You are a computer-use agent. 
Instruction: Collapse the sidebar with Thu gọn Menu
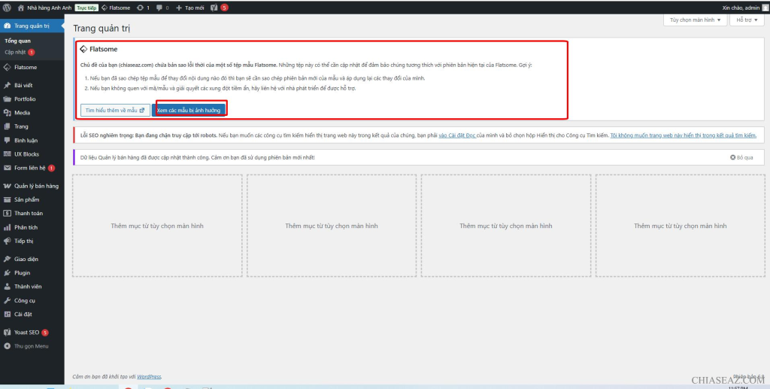point(30,346)
